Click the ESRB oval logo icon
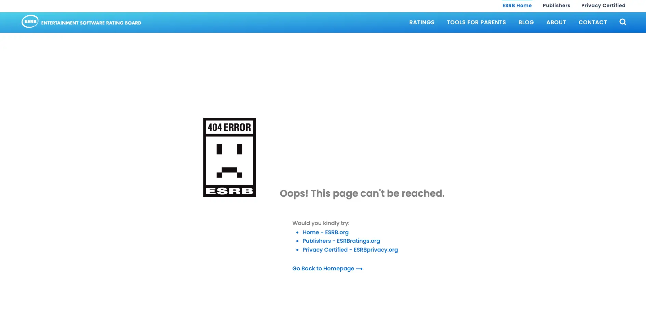This screenshot has width=646, height=329. click(30, 21)
